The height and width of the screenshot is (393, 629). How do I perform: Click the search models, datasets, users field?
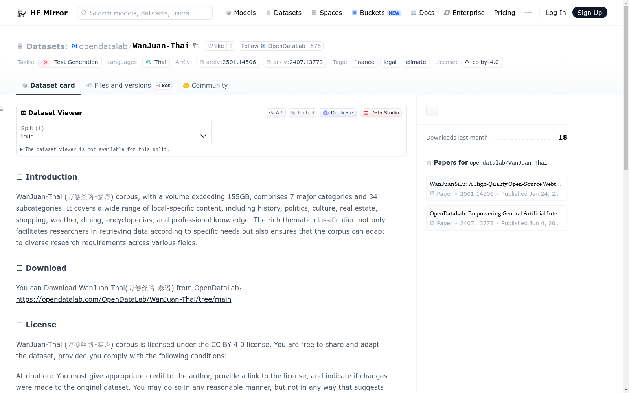pos(145,13)
